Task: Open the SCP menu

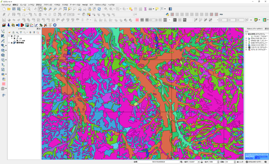Action: 91,5
